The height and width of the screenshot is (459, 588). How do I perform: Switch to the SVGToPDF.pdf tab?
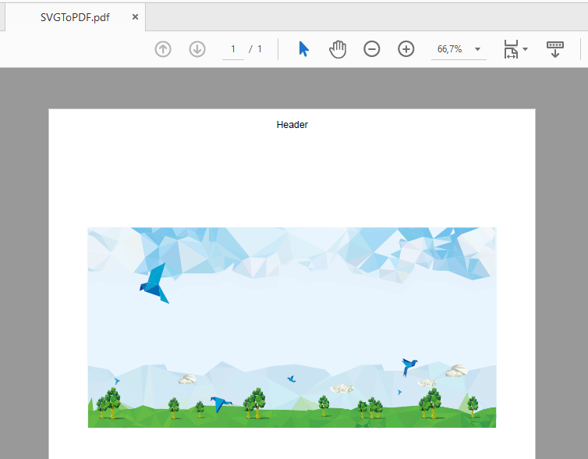[x=75, y=17]
